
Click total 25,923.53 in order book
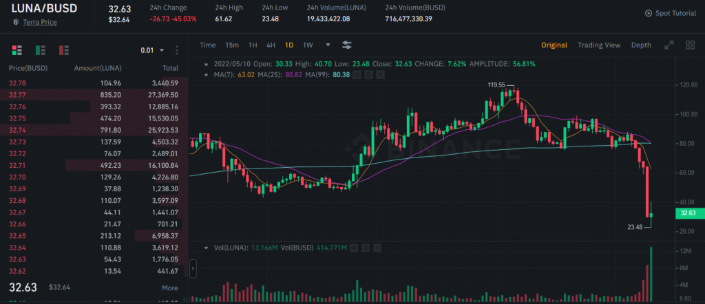coord(162,130)
